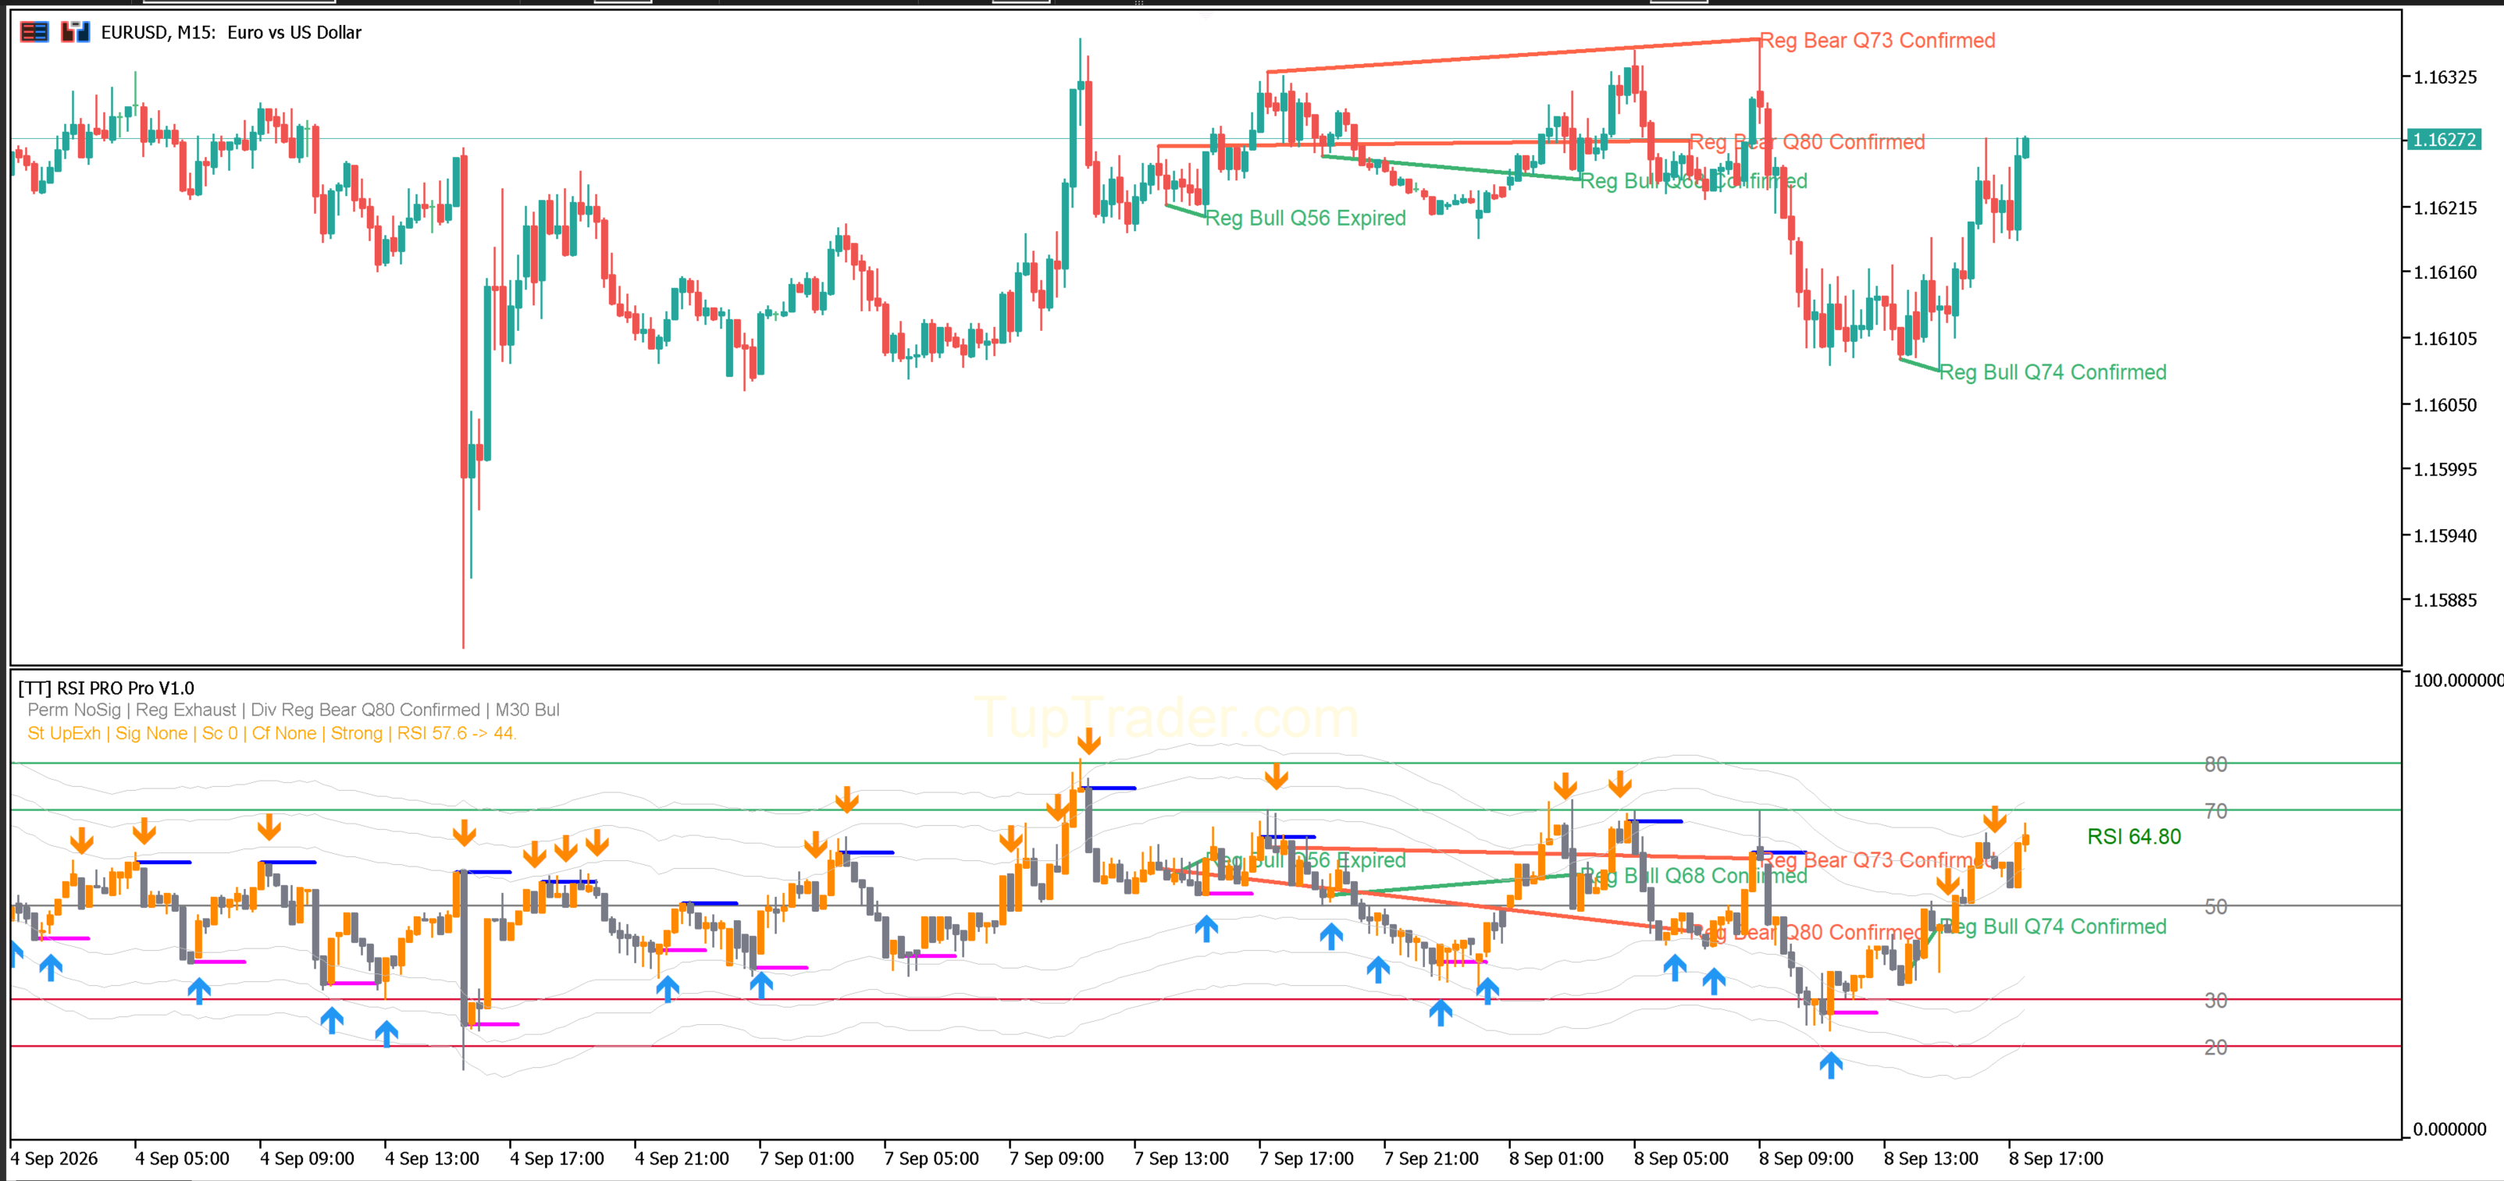Click current price tag 1.16272

[x=2444, y=139]
